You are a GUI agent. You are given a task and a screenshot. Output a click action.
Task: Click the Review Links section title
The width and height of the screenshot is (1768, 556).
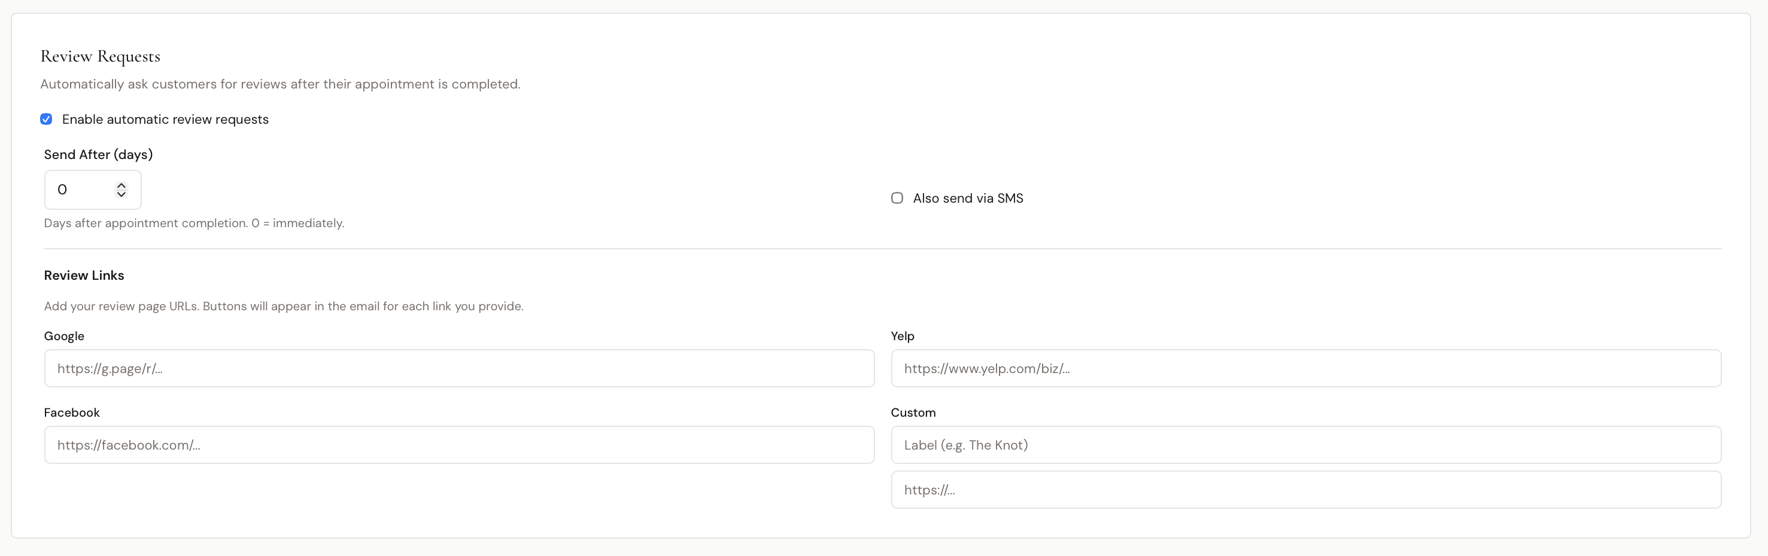coord(84,275)
